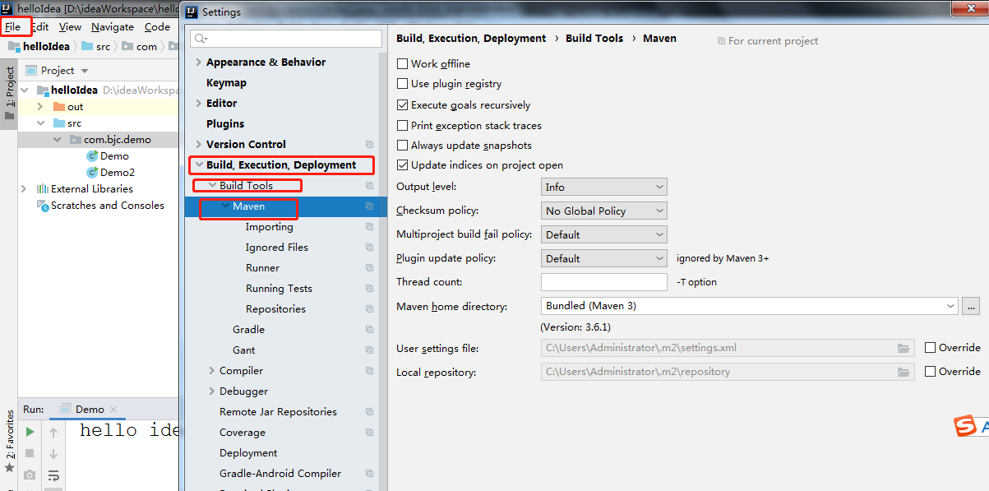Open the File menu
This screenshot has height=491, width=989.
pyautogui.click(x=12, y=27)
